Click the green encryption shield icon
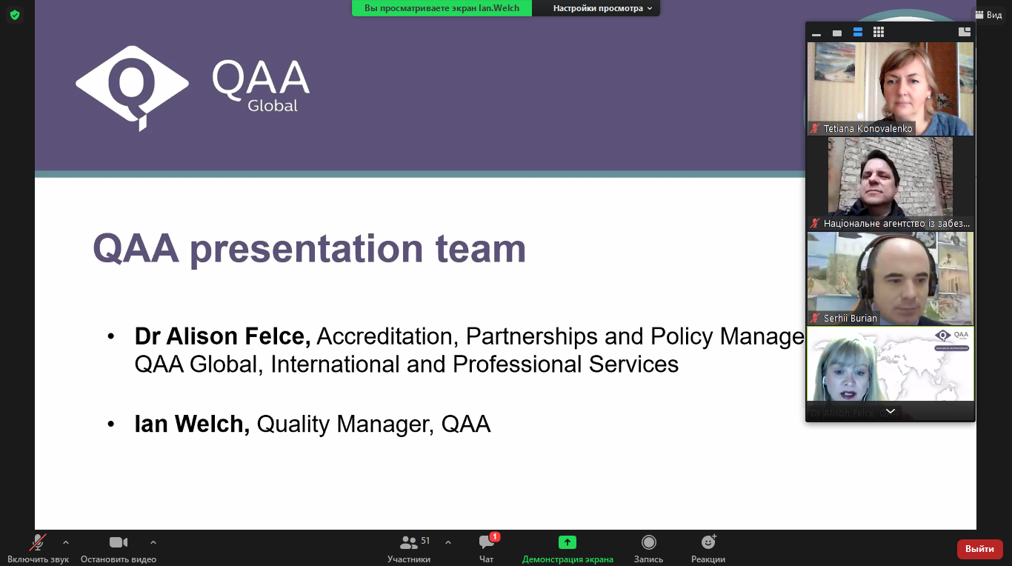Screen dimensions: 1012x566 pos(15,15)
